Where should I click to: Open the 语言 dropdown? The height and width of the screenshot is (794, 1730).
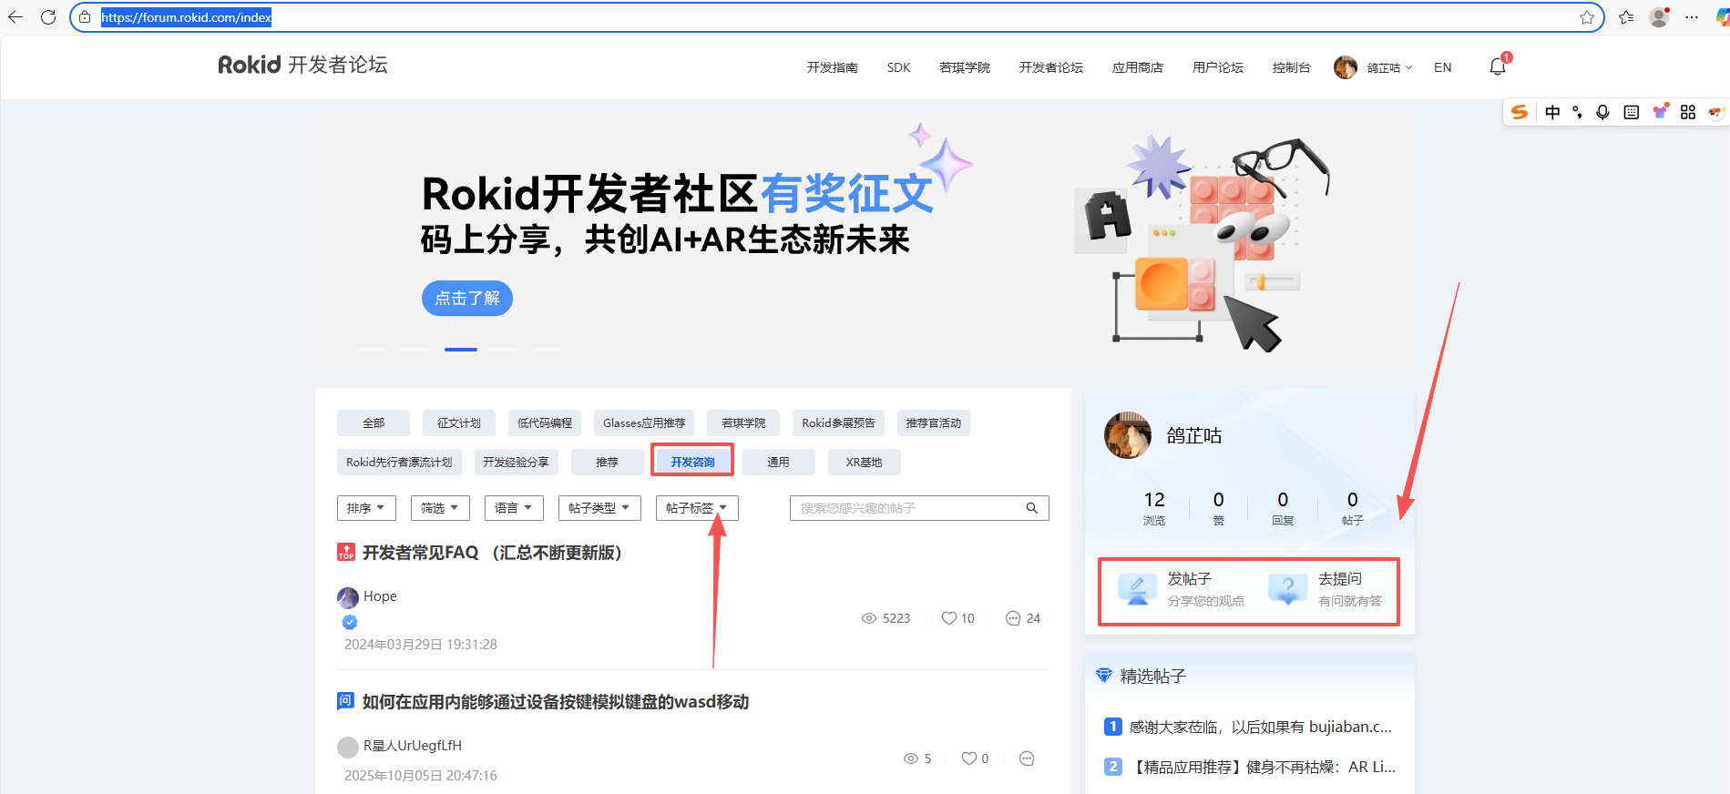point(514,508)
